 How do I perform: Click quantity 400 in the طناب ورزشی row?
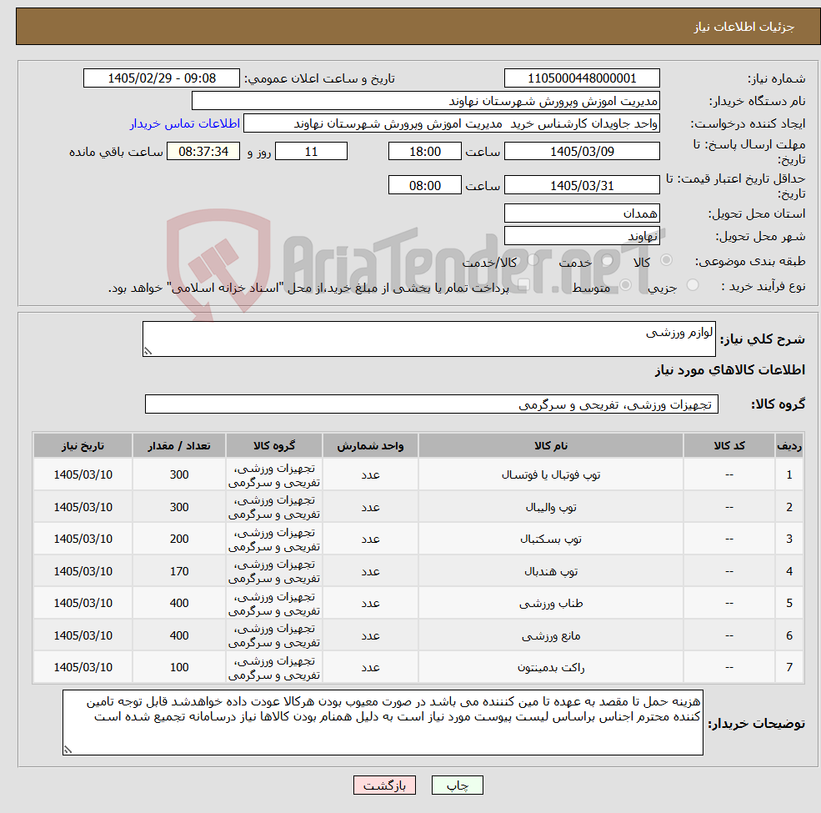point(179,604)
